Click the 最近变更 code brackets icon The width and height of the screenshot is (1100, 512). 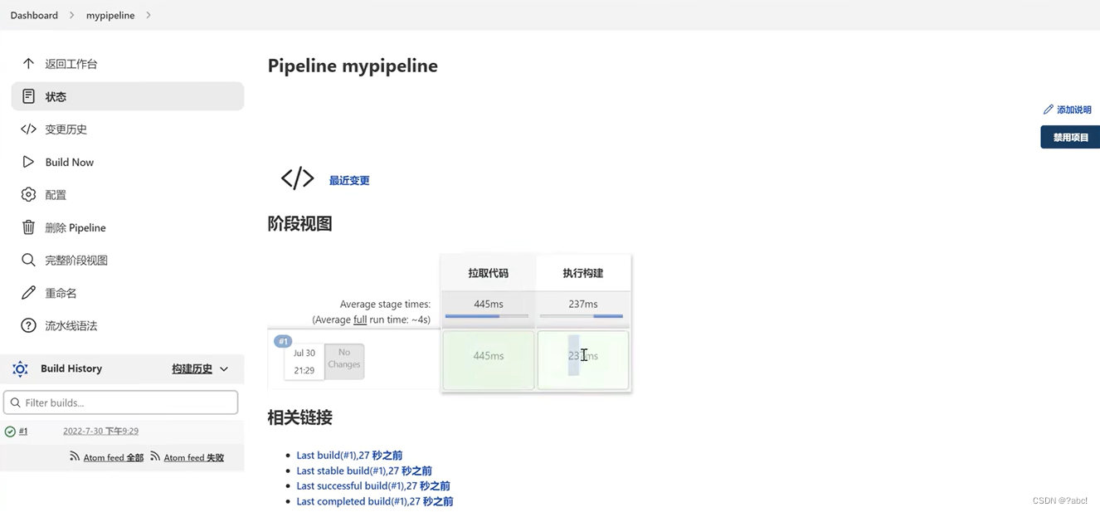click(296, 178)
